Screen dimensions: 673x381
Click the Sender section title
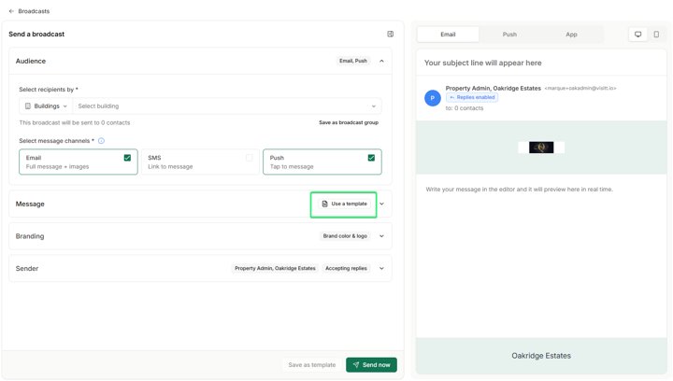27,269
